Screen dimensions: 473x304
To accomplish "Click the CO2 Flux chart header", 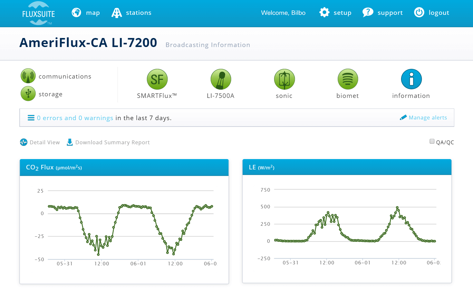I will (124, 167).
